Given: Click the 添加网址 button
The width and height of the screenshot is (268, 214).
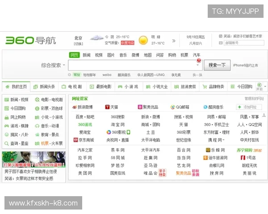Looking at the screenshot, I should coord(249,107).
